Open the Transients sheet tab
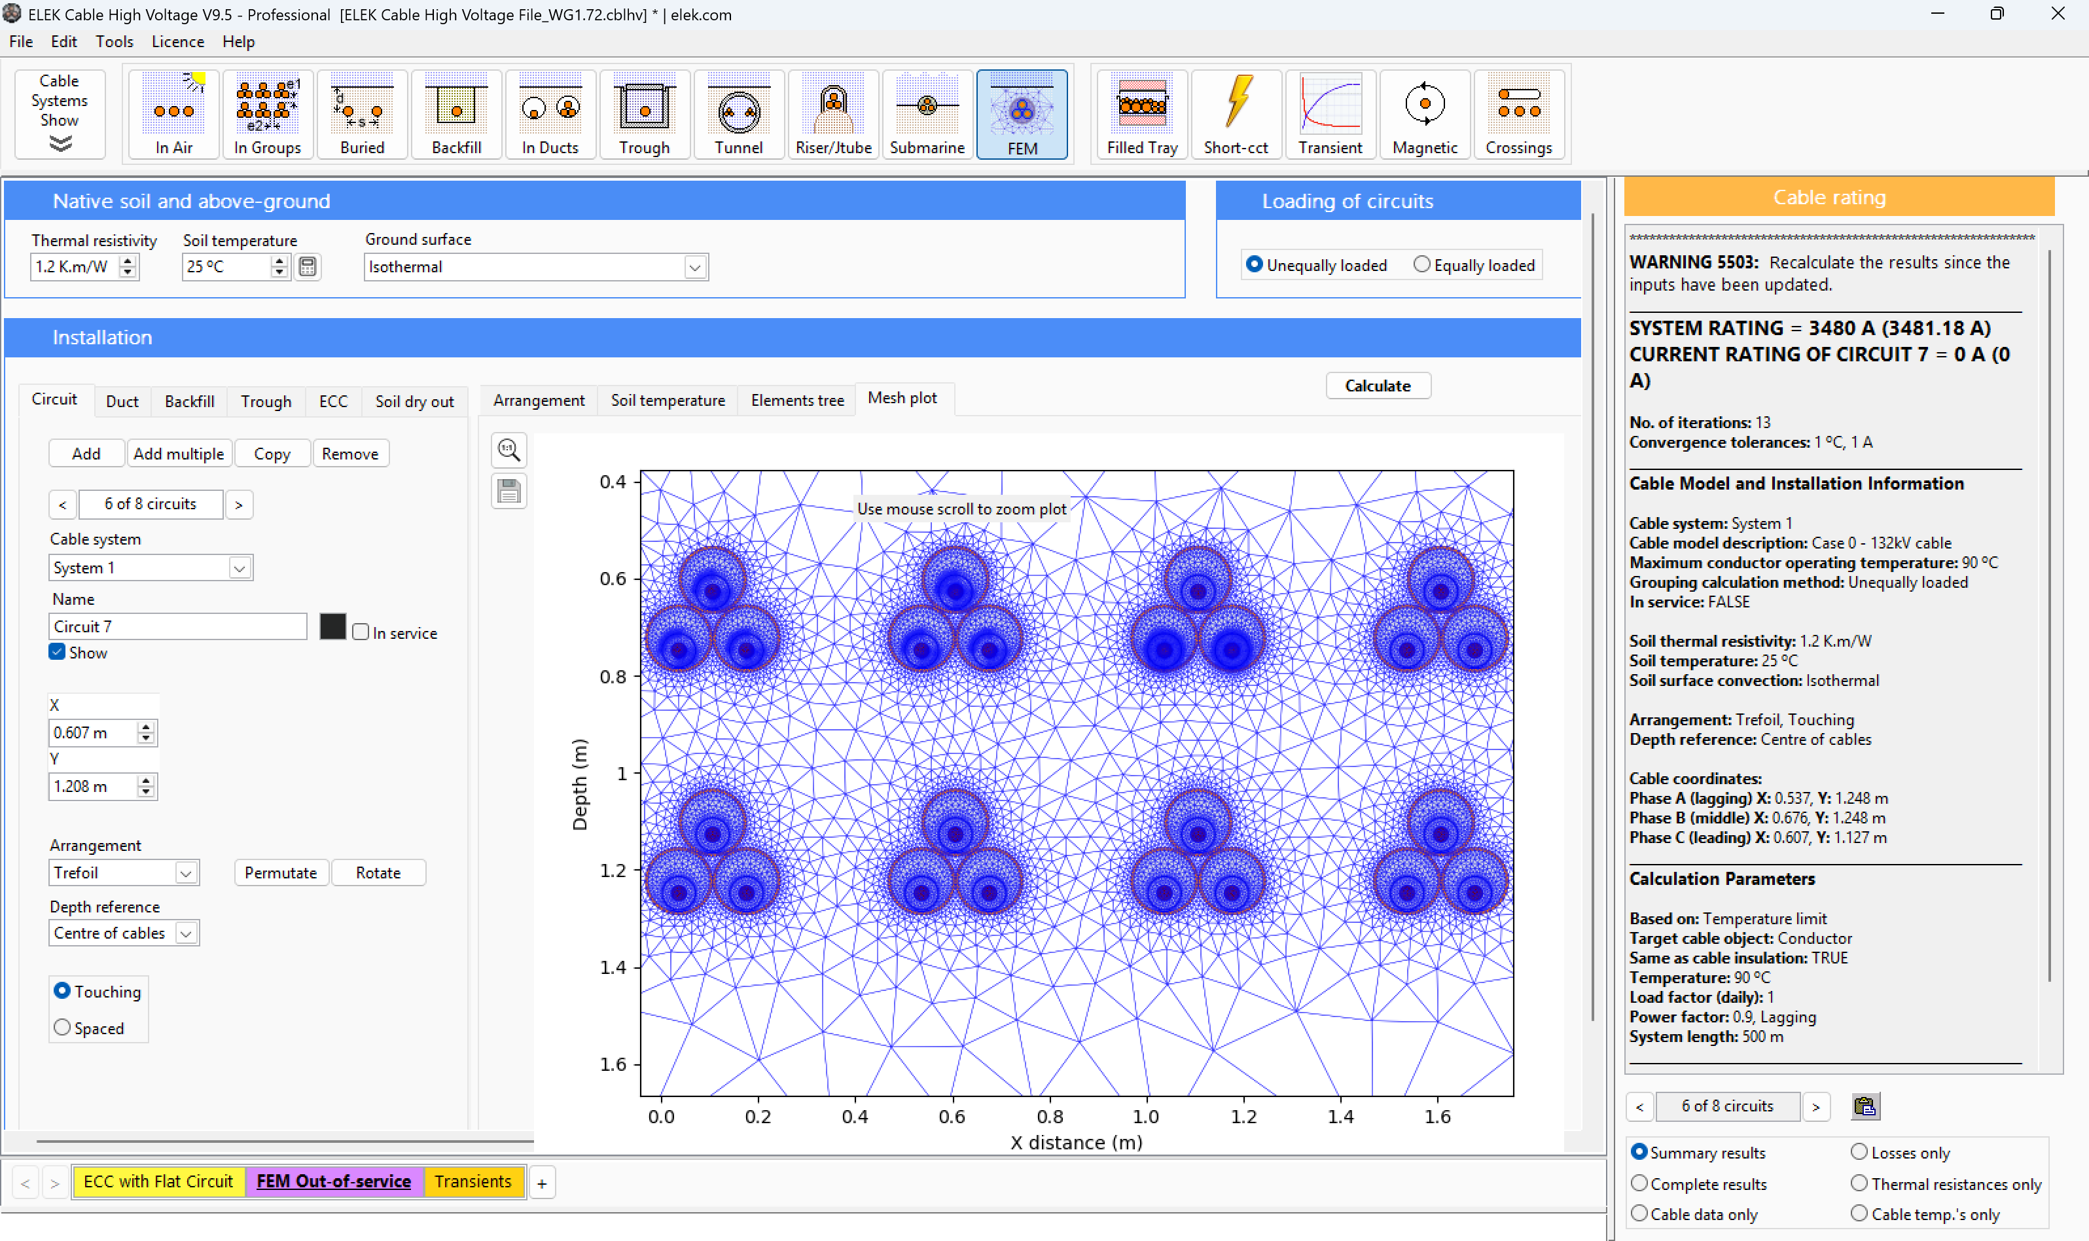The width and height of the screenshot is (2089, 1241). pyautogui.click(x=473, y=1181)
